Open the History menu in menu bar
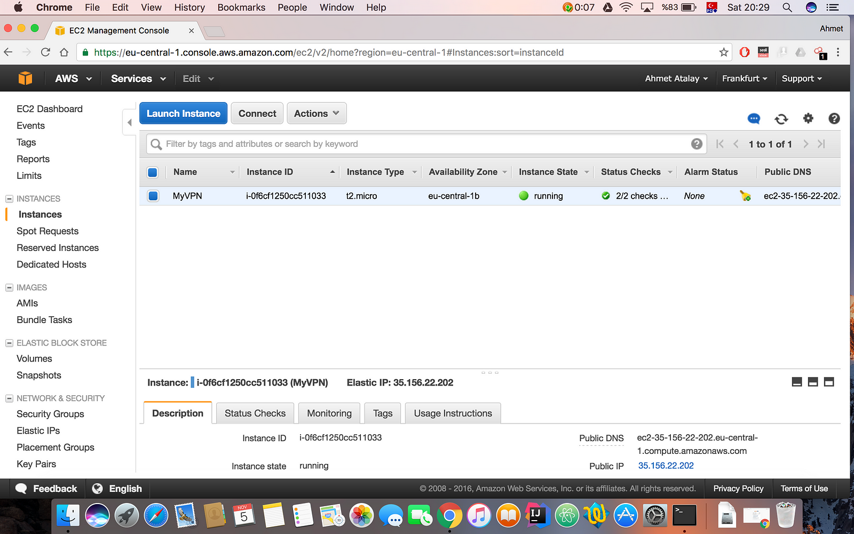Viewport: 854px width, 534px height. click(x=189, y=7)
